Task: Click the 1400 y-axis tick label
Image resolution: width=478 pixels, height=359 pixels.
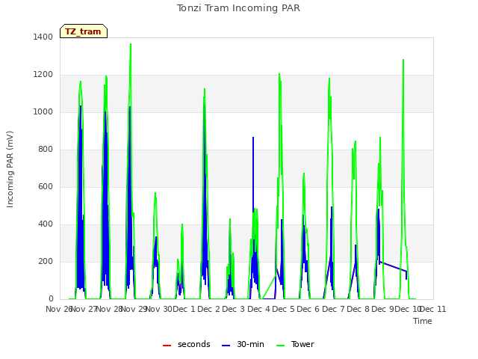Action: (43, 37)
